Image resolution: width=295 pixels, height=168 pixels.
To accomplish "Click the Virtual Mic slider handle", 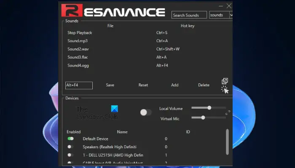I will tap(203, 117).
